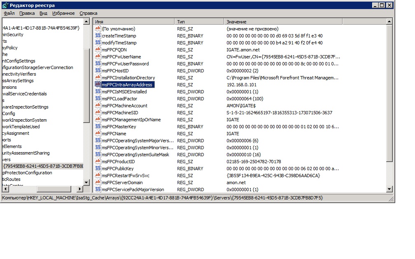Image resolution: width=415 pixels, height=259 pixels.
Task: Click the binary icon next to modifyTimeStamp
Action: pyautogui.click(x=98, y=42)
